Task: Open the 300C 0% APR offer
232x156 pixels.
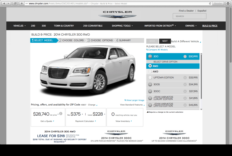Action: (117, 136)
